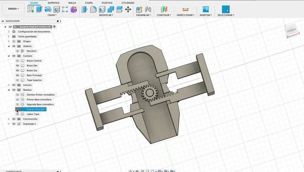This screenshot has width=304, height=172.
Task: Expand the Lienzos folder
Action: tap(9, 85)
